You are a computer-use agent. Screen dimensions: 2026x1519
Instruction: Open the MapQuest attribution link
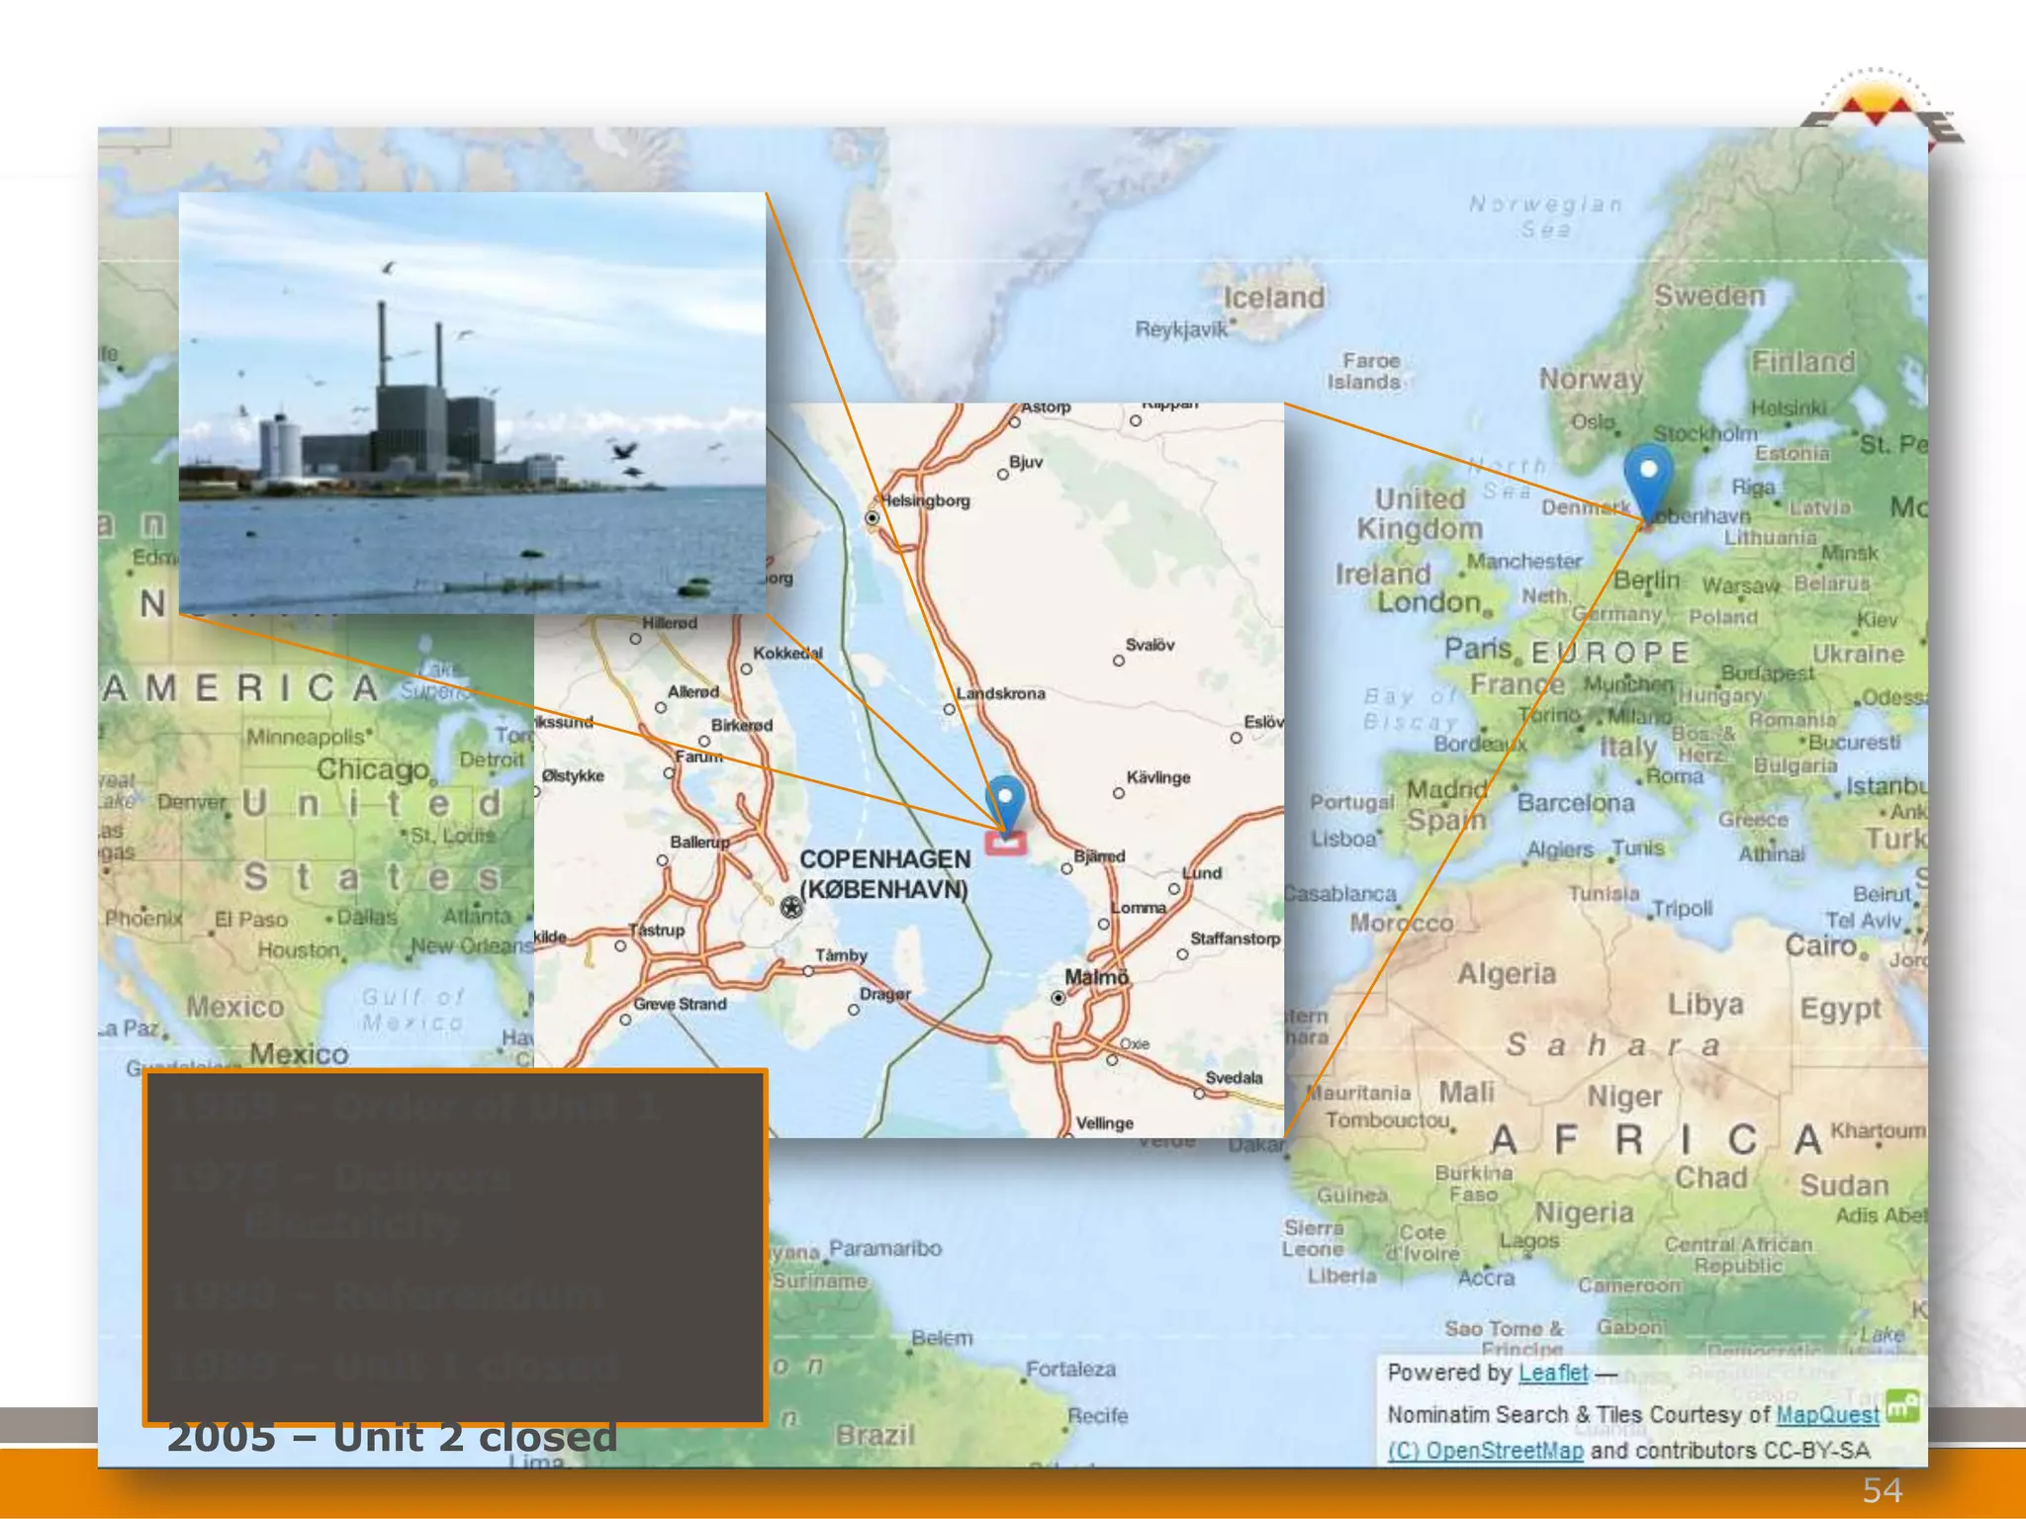[1826, 1414]
